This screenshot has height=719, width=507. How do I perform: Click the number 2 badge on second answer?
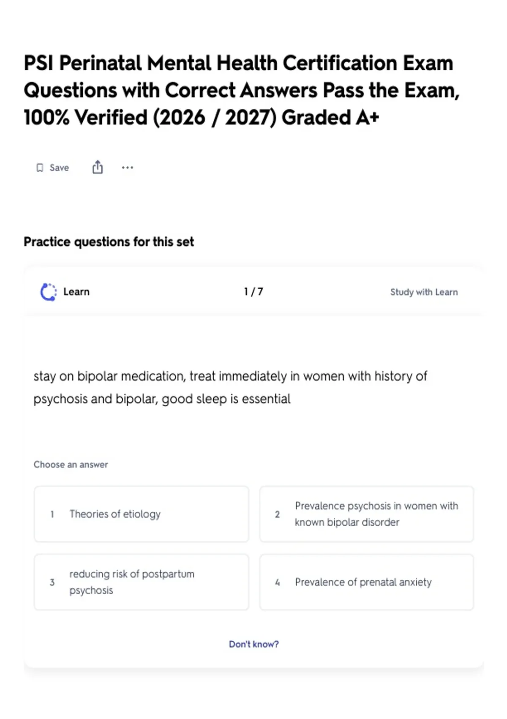pyautogui.click(x=277, y=514)
